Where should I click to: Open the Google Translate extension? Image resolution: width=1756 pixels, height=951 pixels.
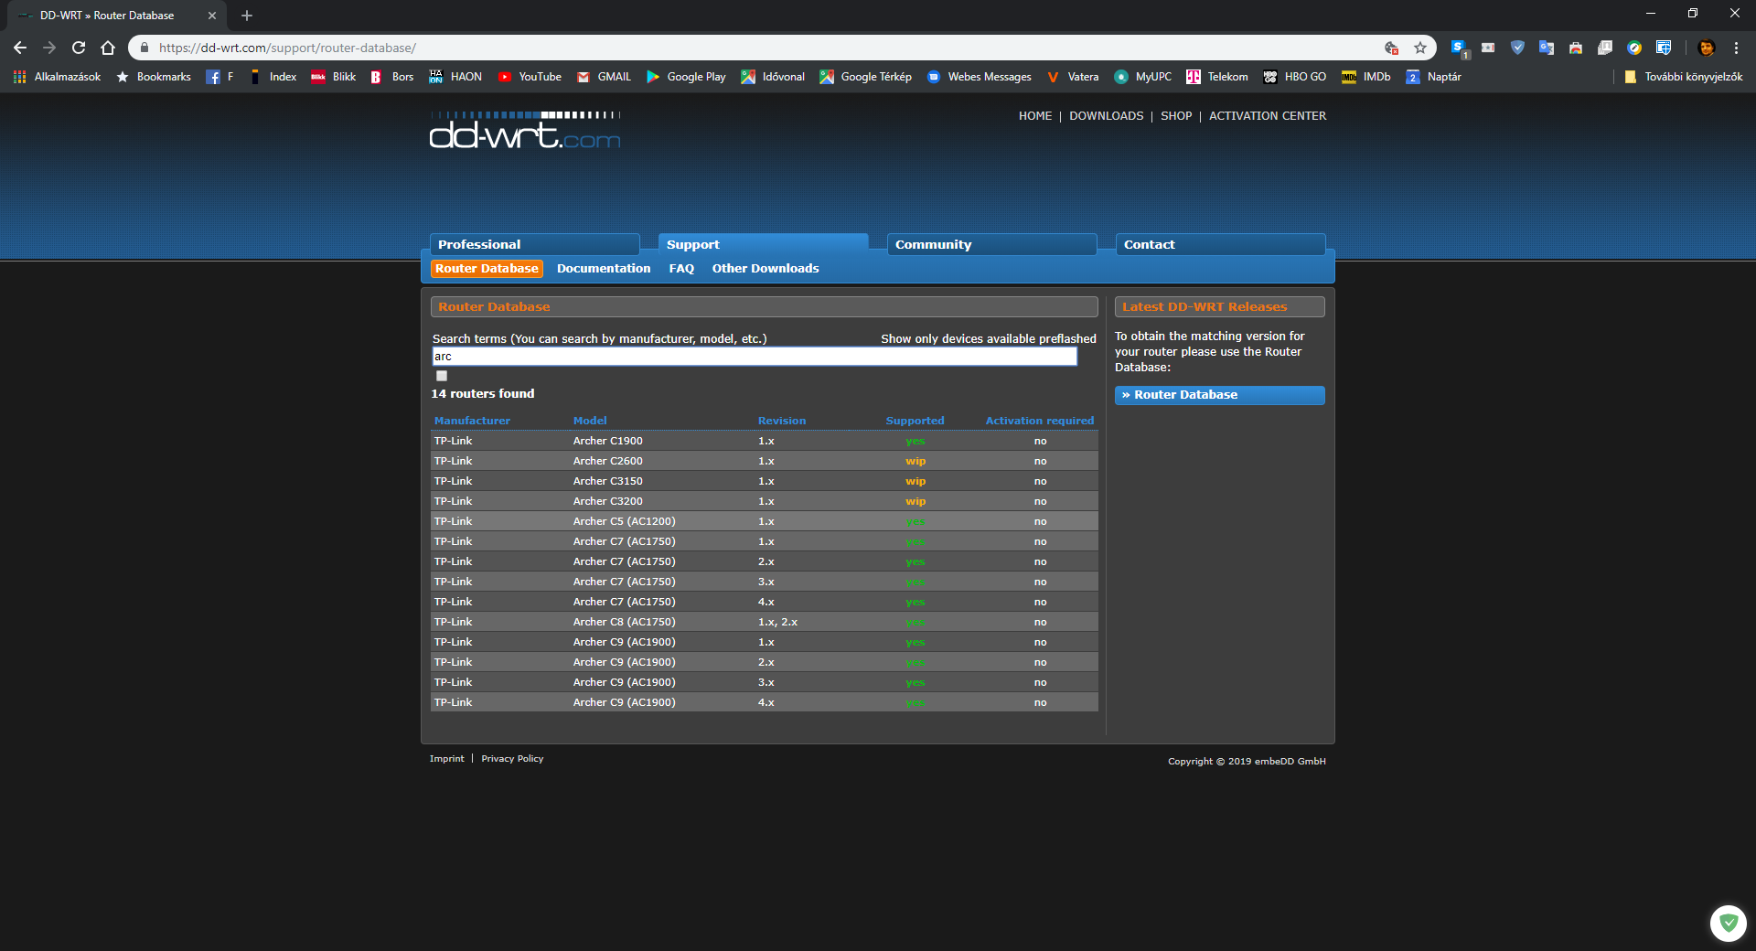point(1547,48)
